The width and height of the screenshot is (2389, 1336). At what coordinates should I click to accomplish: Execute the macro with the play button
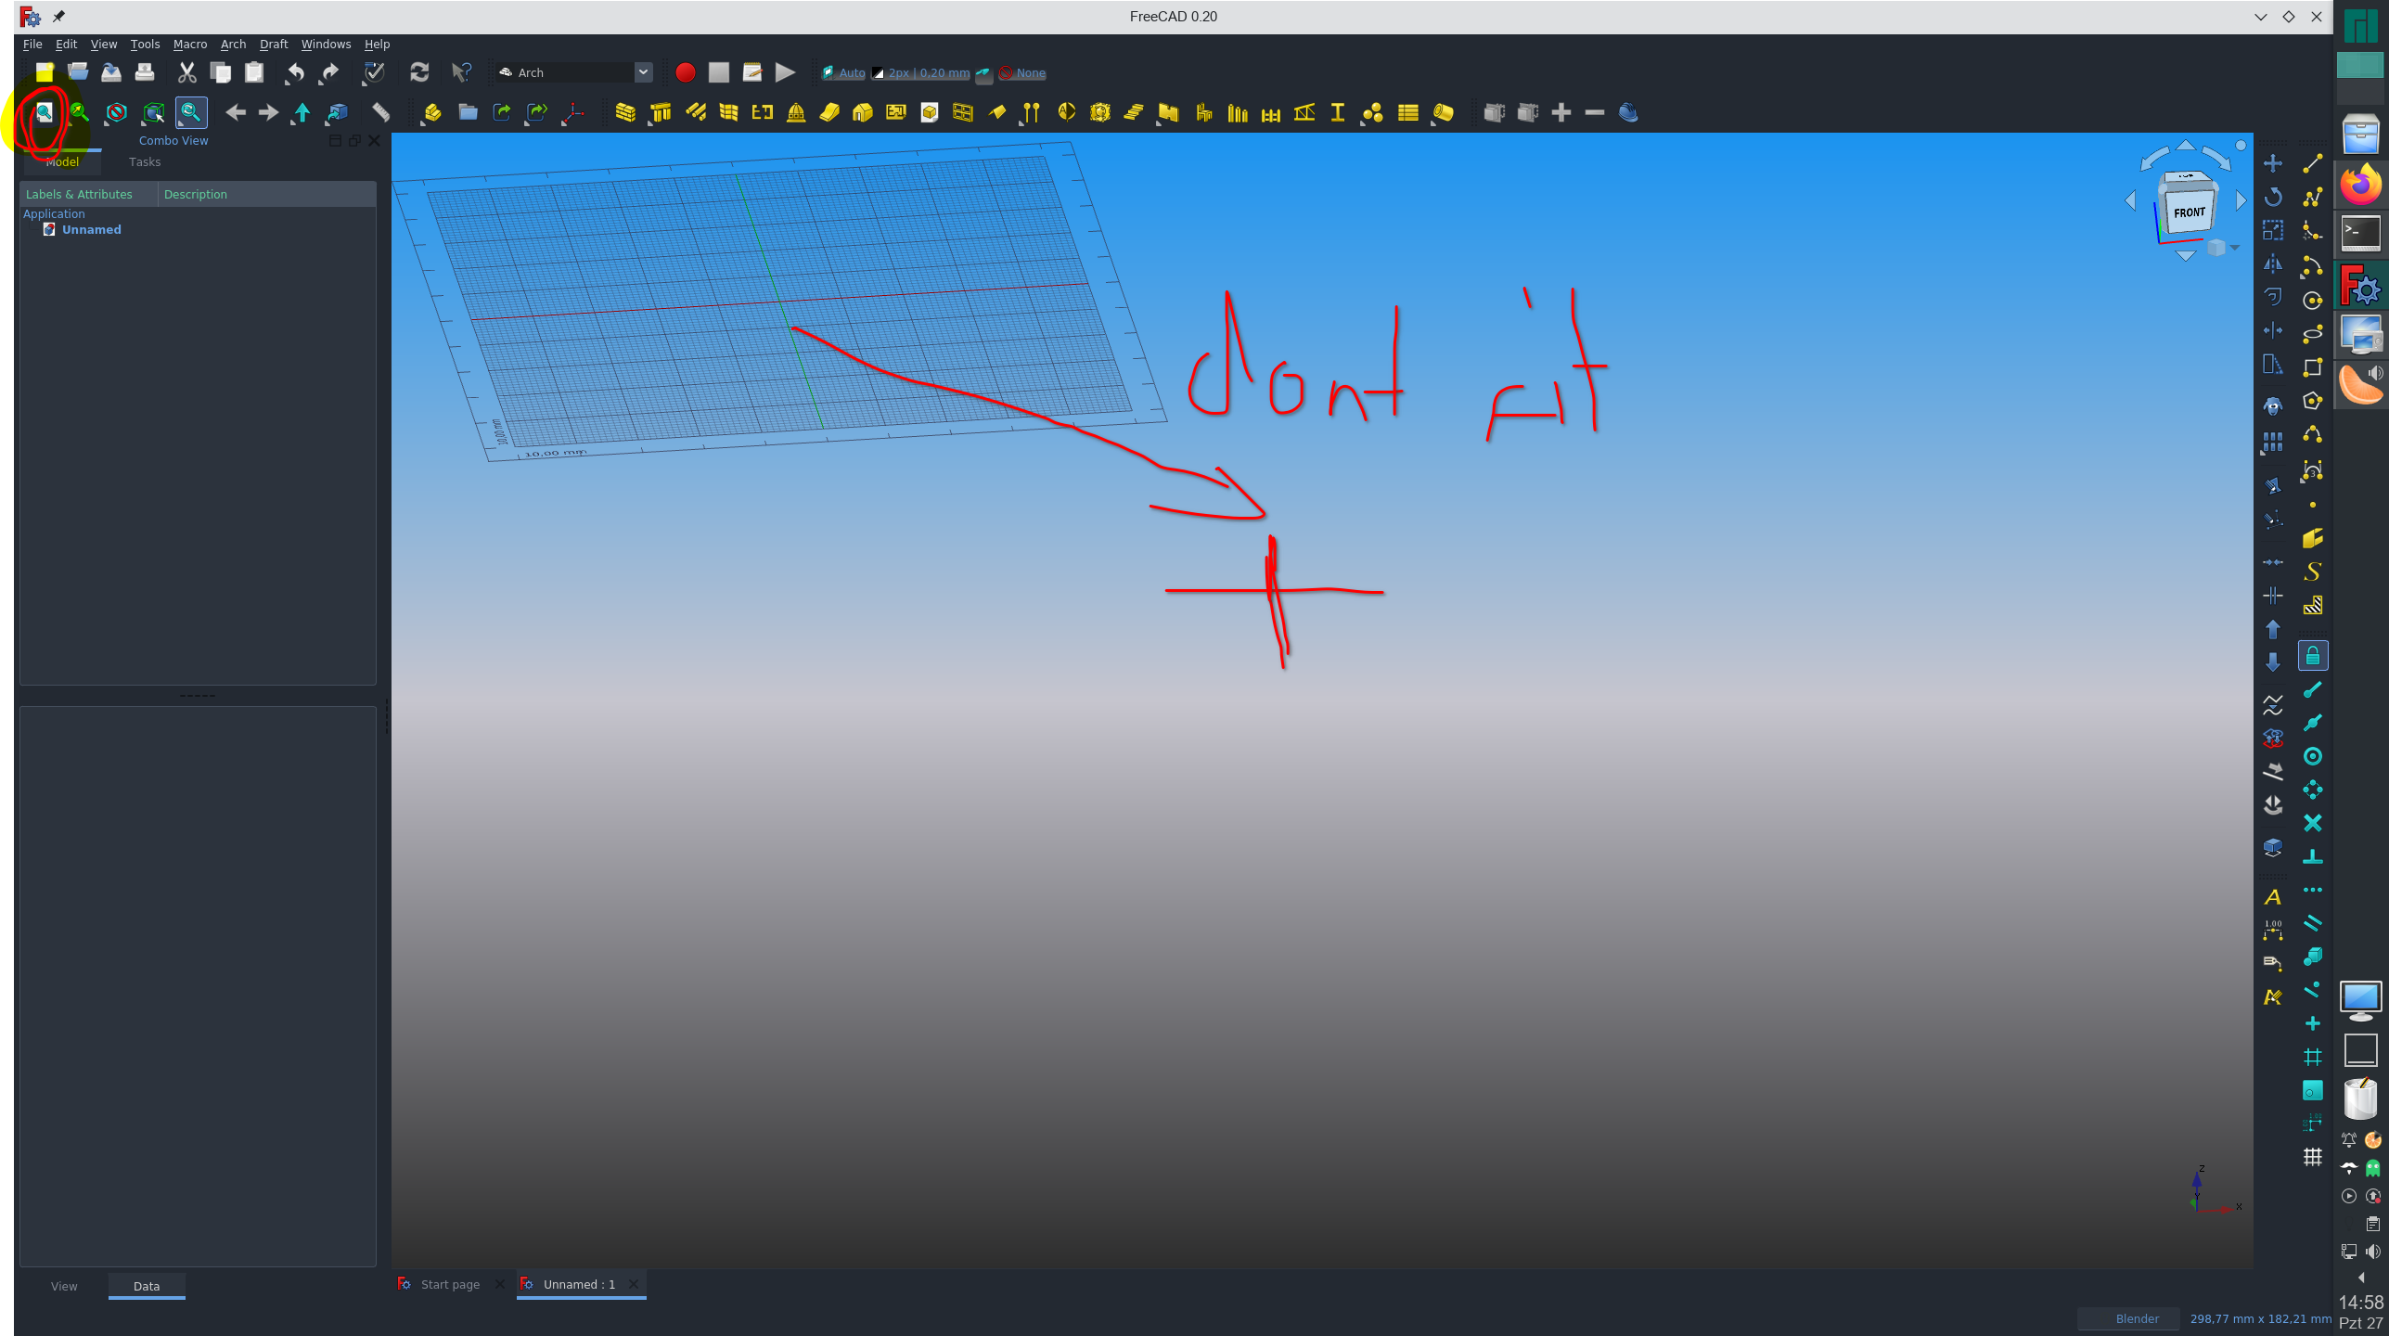(x=784, y=72)
